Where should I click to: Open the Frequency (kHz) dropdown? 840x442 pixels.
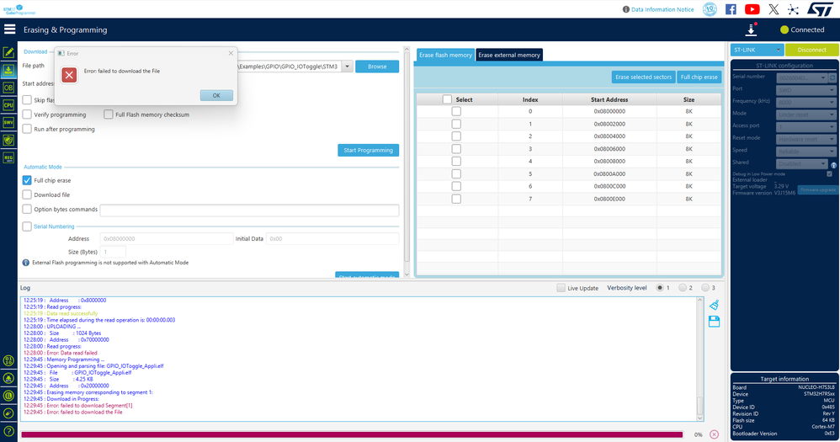pos(806,103)
